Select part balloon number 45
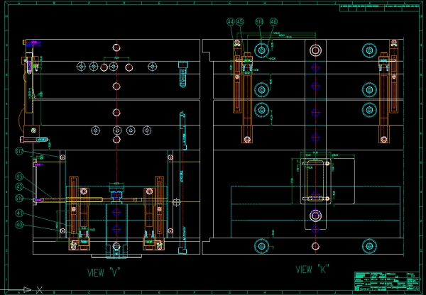Viewport: 426px width, 295px height. [241, 22]
